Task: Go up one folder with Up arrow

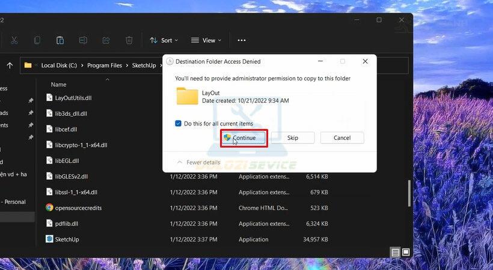Action: point(10,65)
